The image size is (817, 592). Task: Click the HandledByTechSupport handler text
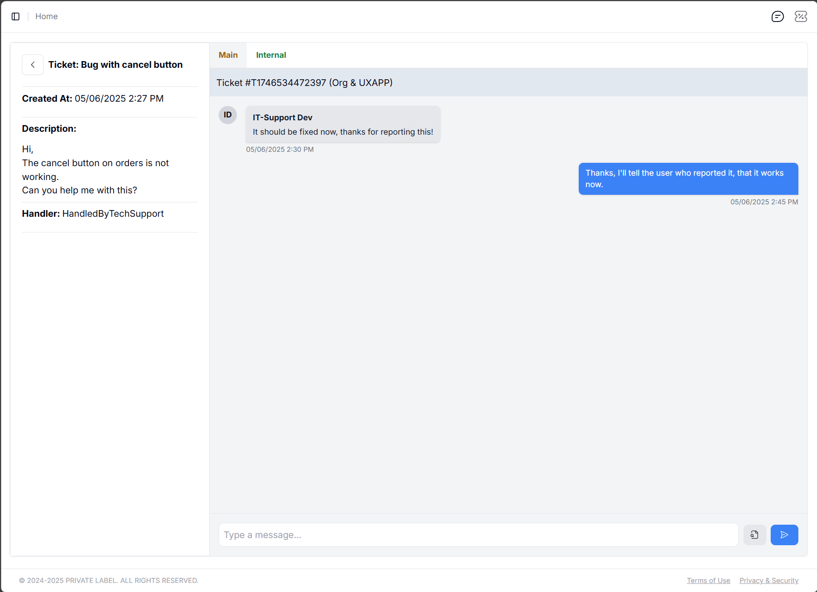coord(113,214)
